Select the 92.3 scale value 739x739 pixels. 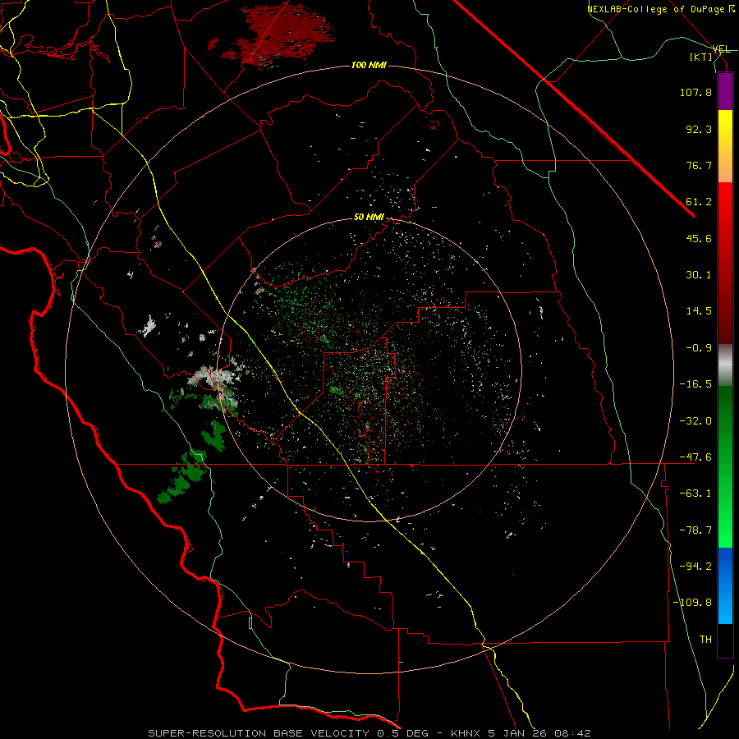[x=699, y=129]
